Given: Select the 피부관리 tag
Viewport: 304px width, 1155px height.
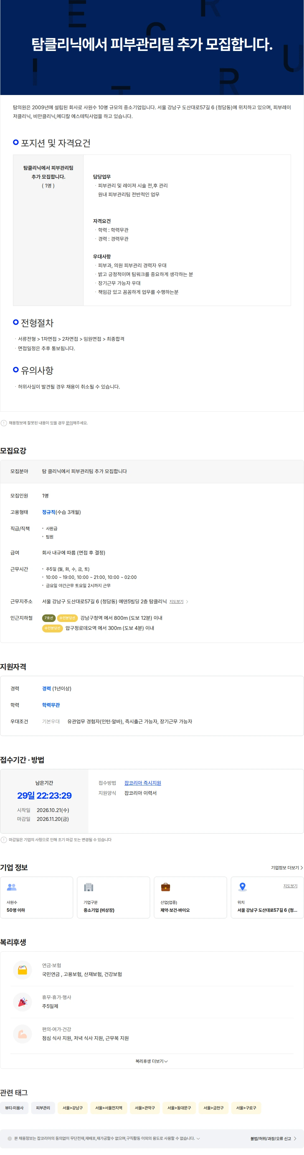Looking at the screenshot, I should 43,1108.
